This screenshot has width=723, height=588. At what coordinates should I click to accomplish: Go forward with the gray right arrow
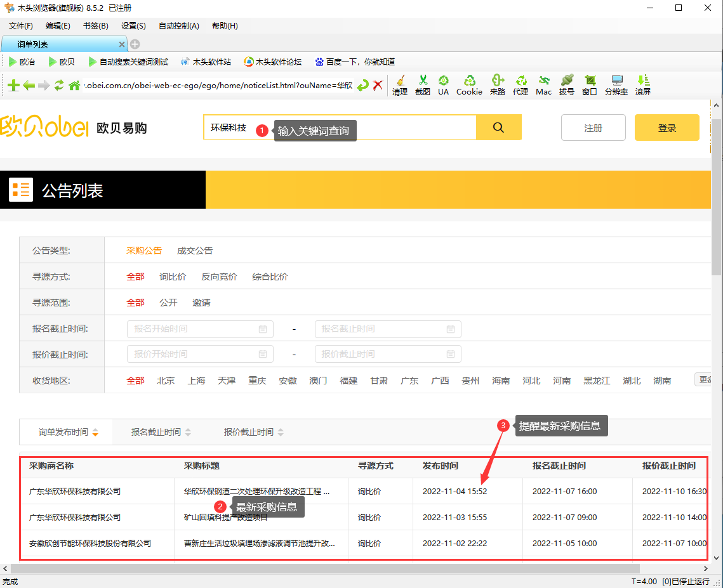pyautogui.click(x=44, y=85)
